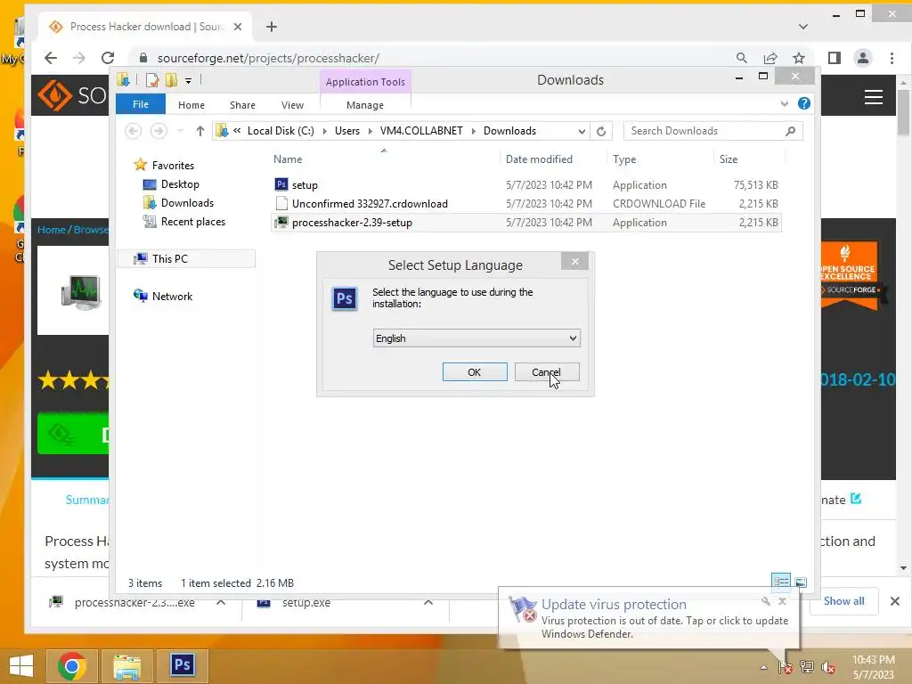912x684 pixels.
Task: Open Customize Quick Access Toolbar dropdown
Action: pyautogui.click(x=189, y=81)
